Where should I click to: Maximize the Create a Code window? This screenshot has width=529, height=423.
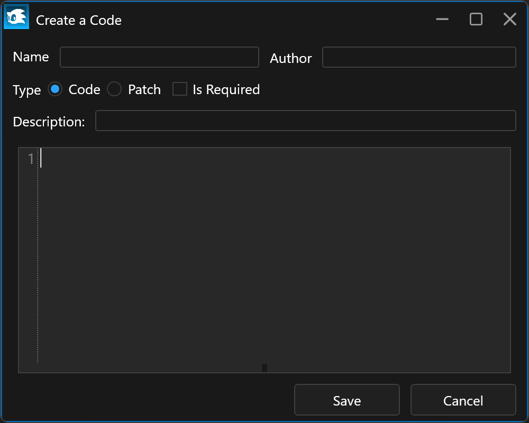coord(476,20)
